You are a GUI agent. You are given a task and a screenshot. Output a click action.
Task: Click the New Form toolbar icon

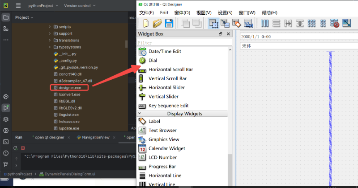coord(145,23)
